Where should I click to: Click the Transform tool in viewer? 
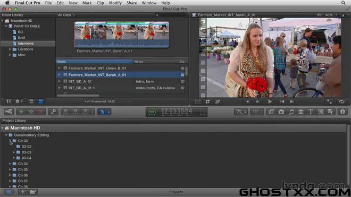197,102
